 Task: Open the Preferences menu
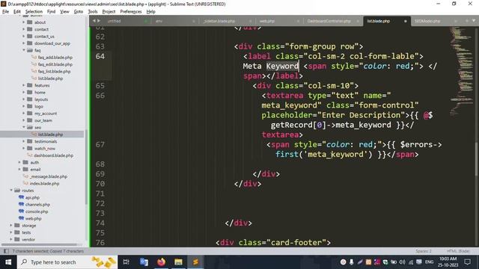click(x=131, y=12)
